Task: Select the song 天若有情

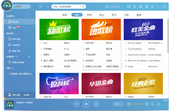Action: (x=47, y=49)
